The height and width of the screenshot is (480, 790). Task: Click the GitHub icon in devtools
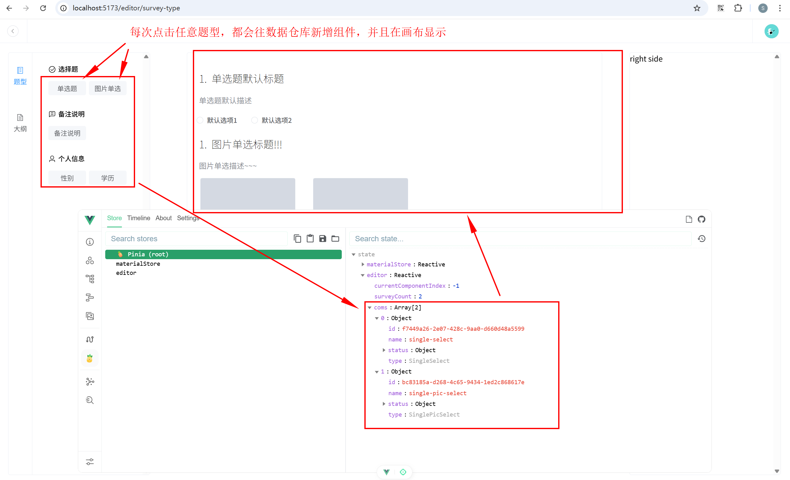click(701, 219)
